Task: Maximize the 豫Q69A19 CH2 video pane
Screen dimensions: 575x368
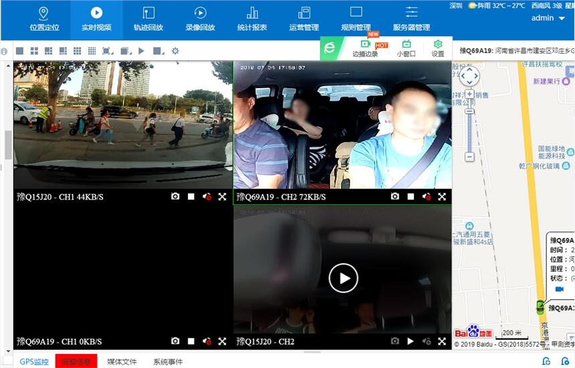Action: click(442, 197)
